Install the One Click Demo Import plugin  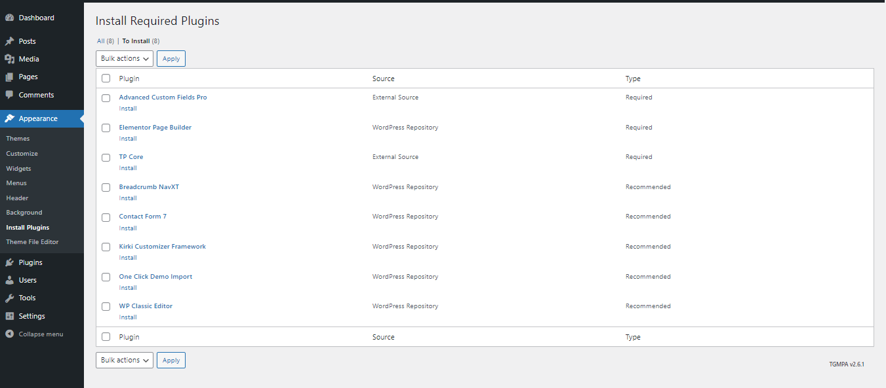click(x=128, y=288)
